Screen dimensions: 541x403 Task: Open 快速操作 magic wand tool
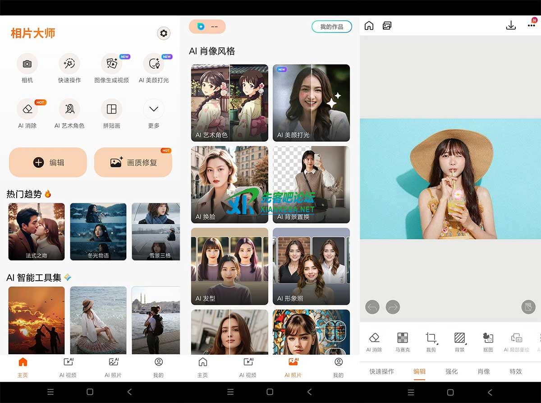[x=69, y=64]
